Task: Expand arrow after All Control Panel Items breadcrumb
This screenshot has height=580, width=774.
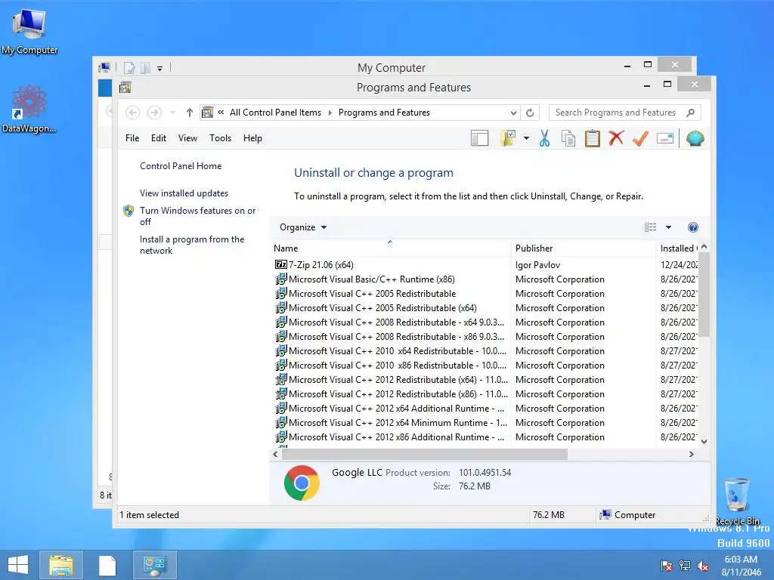Action: (x=330, y=113)
